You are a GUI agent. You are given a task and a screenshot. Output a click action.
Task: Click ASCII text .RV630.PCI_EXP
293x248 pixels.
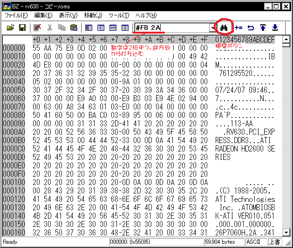click(249, 132)
